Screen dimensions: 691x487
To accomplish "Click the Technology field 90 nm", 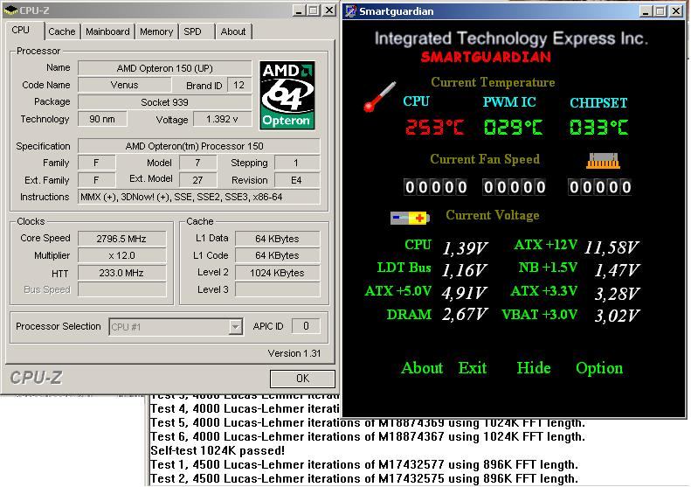I will (102, 119).
